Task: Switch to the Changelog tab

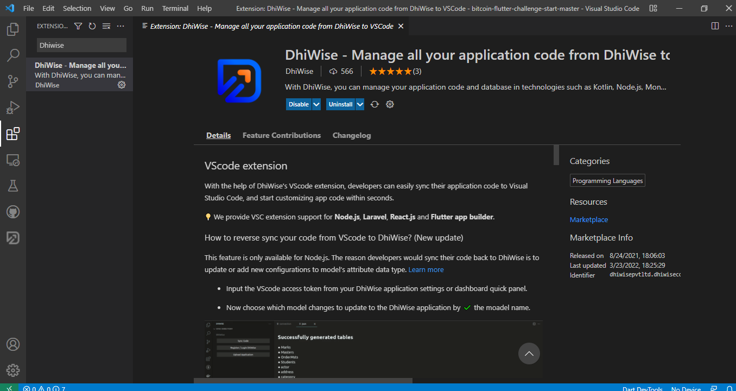Action: click(352, 135)
